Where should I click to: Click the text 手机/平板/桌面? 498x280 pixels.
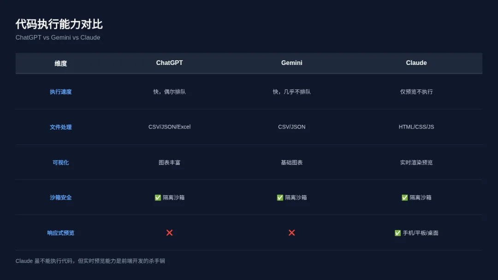pyautogui.click(x=421, y=233)
